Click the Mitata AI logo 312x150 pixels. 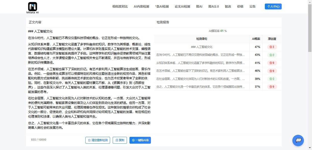coord(32,8)
